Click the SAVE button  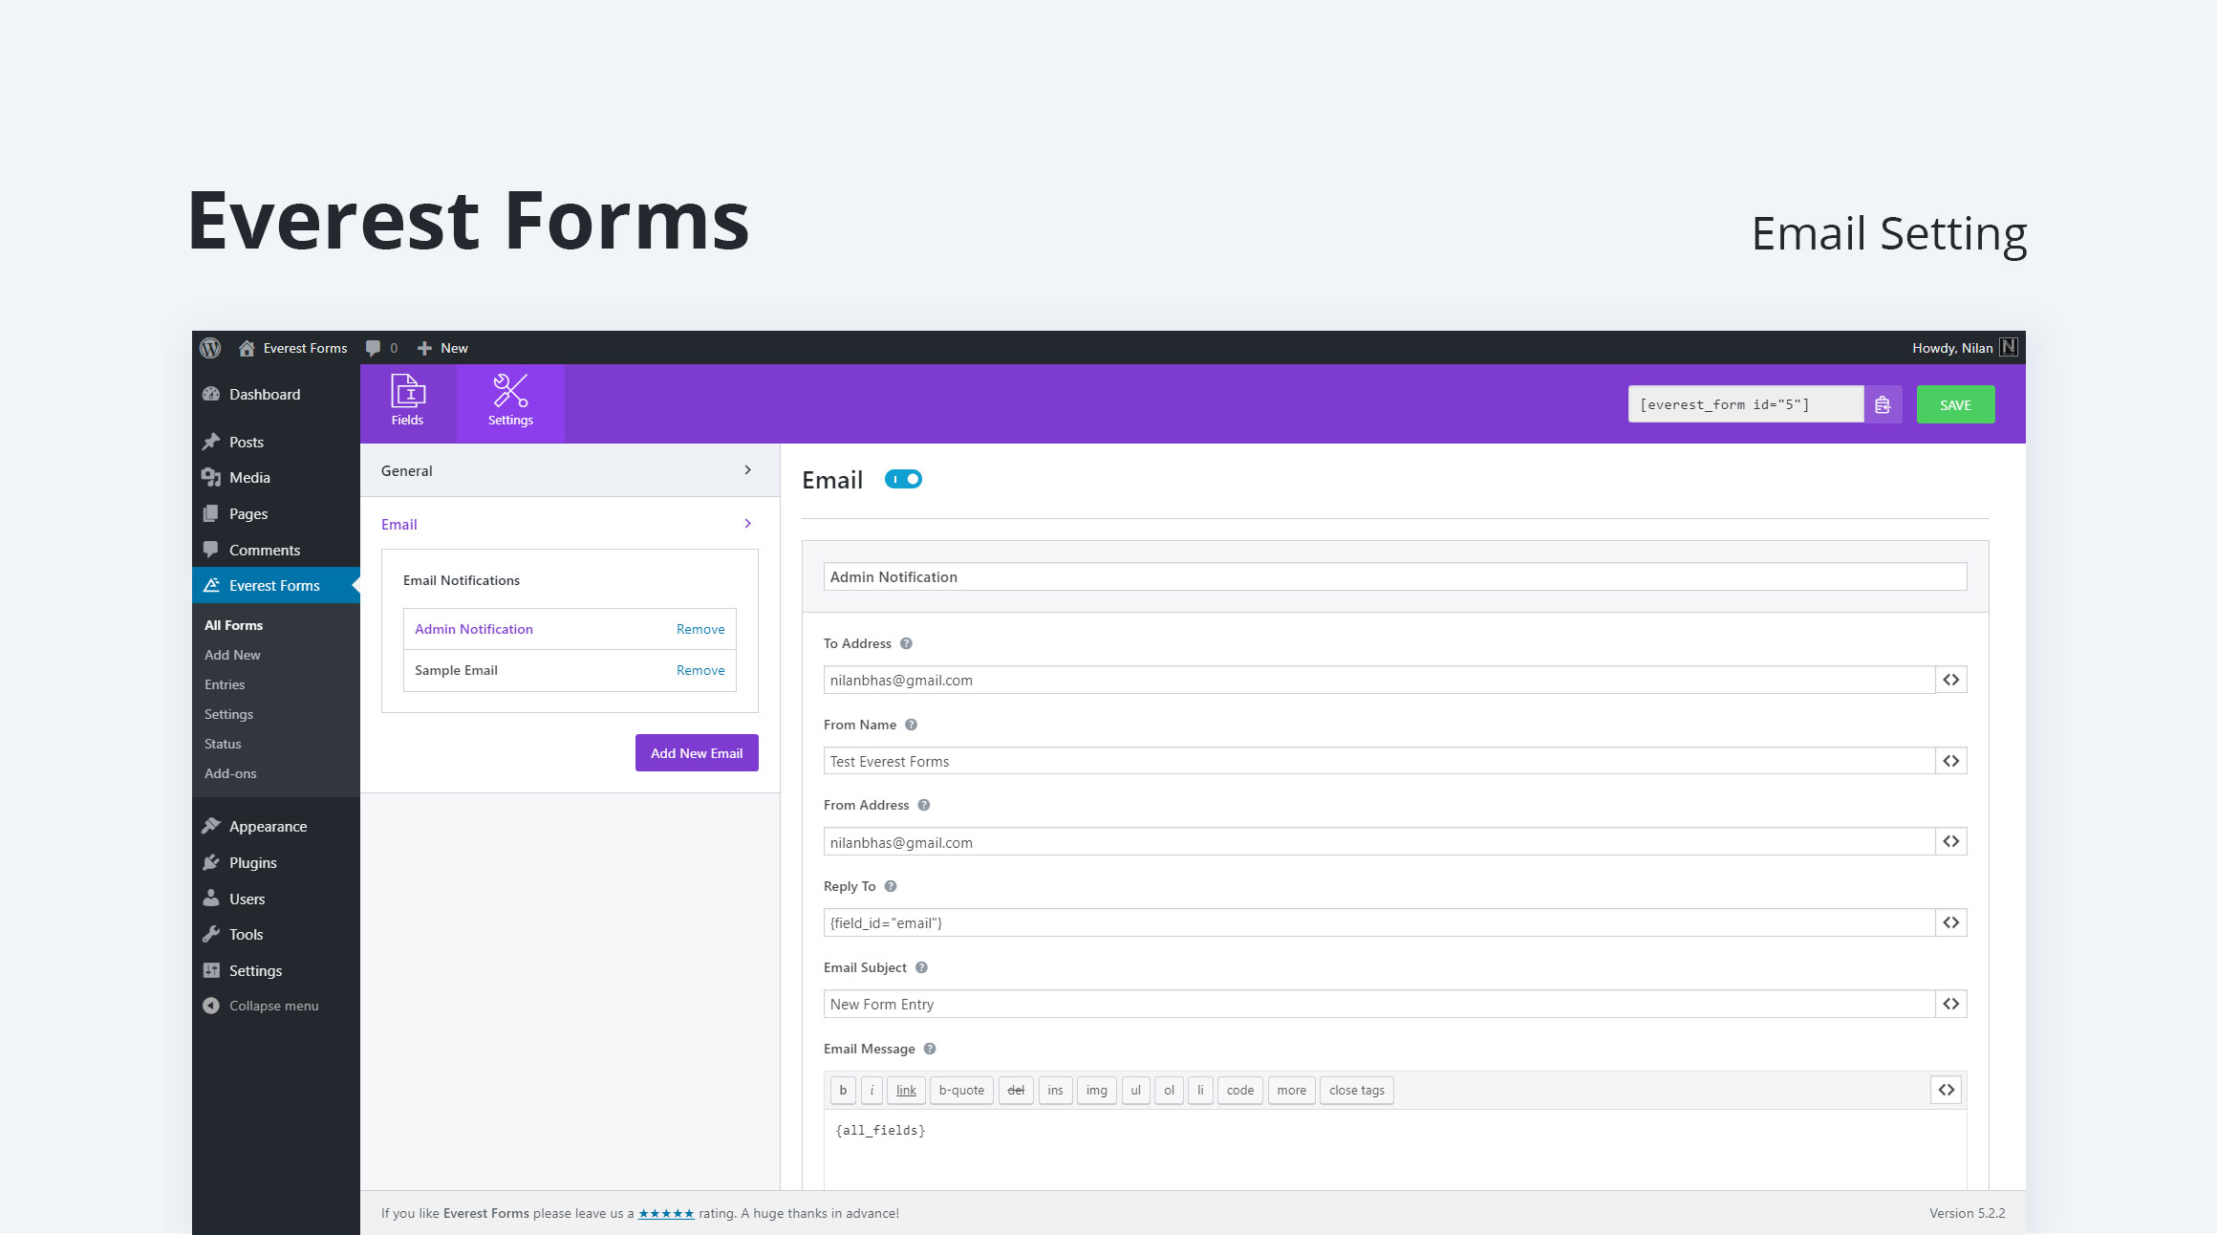point(1955,404)
